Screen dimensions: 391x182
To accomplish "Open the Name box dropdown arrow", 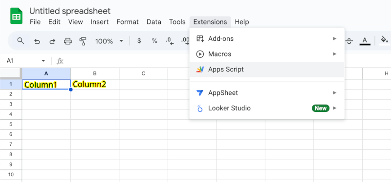I will (x=43, y=61).
